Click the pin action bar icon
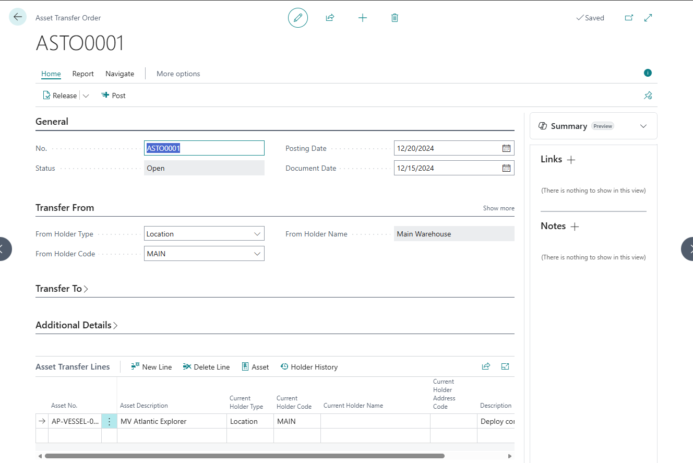The image size is (693, 463). pyautogui.click(x=648, y=96)
